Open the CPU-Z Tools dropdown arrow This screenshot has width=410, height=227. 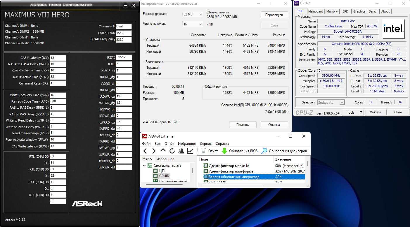361,112
